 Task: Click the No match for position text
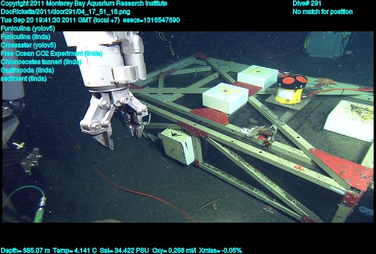pos(323,12)
